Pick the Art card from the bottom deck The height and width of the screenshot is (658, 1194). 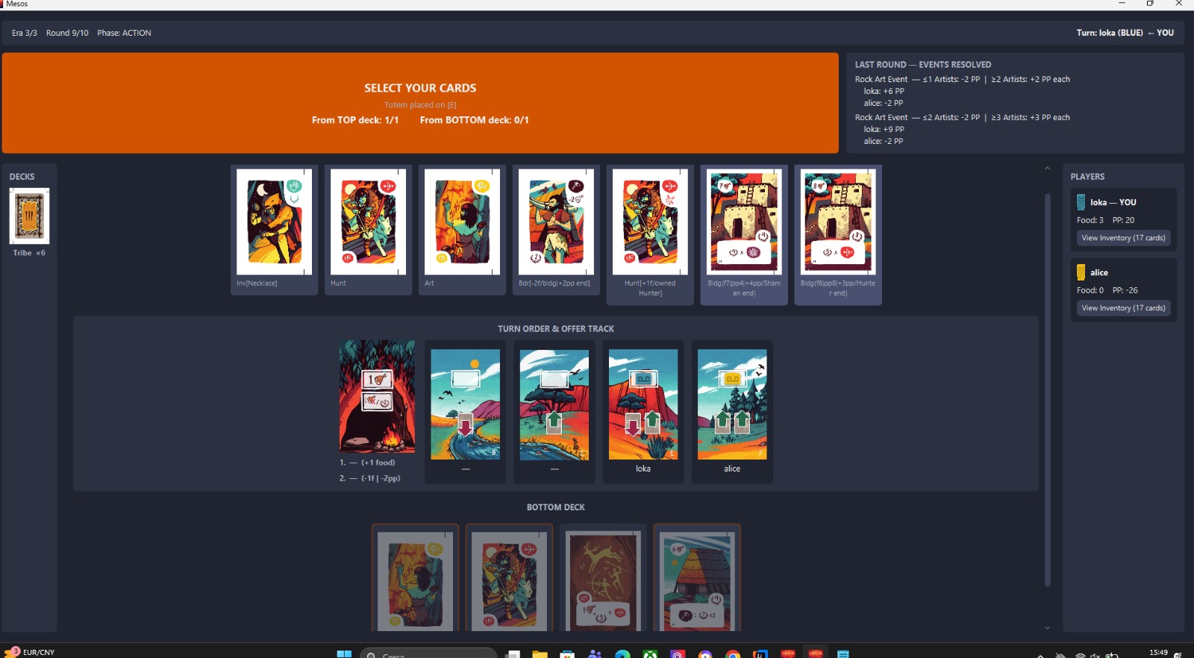tap(415, 579)
